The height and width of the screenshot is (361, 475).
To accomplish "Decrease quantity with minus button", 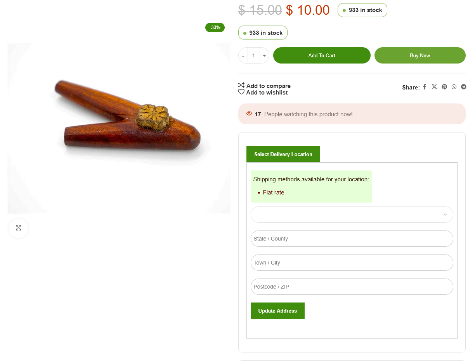I will 243,56.
